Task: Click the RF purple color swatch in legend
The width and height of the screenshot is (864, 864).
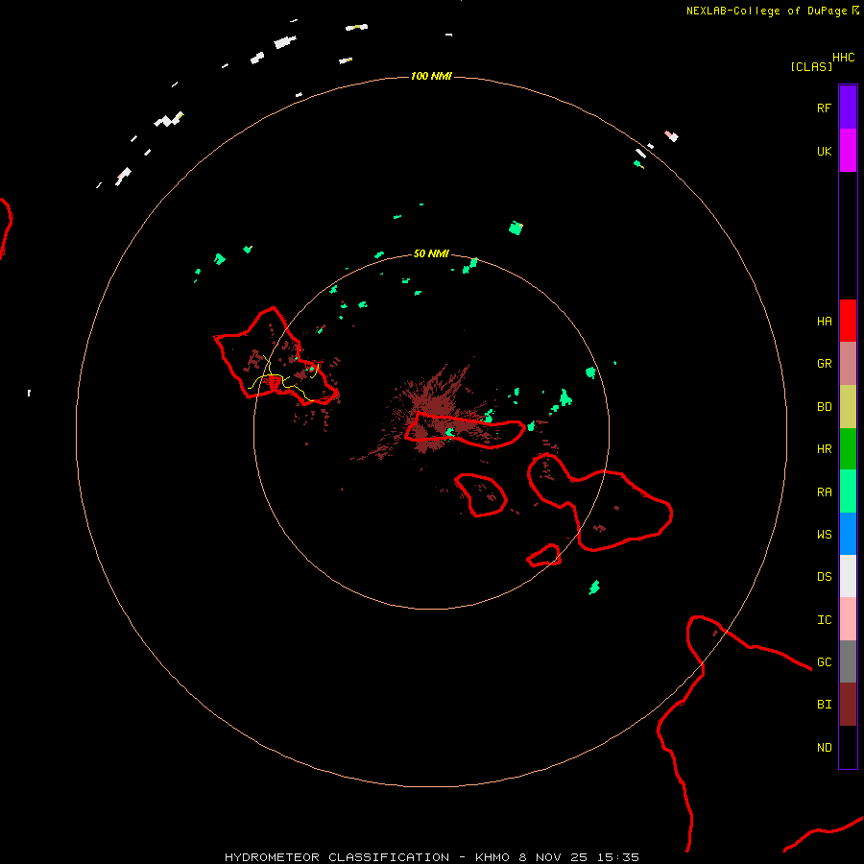Action: point(848,108)
